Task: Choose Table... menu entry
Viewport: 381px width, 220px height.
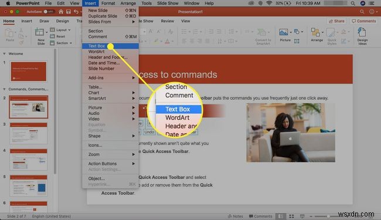Action: click(110, 87)
